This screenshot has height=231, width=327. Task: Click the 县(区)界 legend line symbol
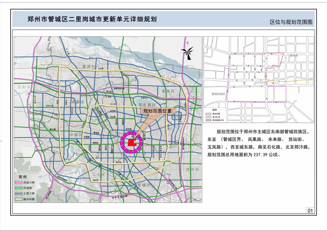click(208, 117)
